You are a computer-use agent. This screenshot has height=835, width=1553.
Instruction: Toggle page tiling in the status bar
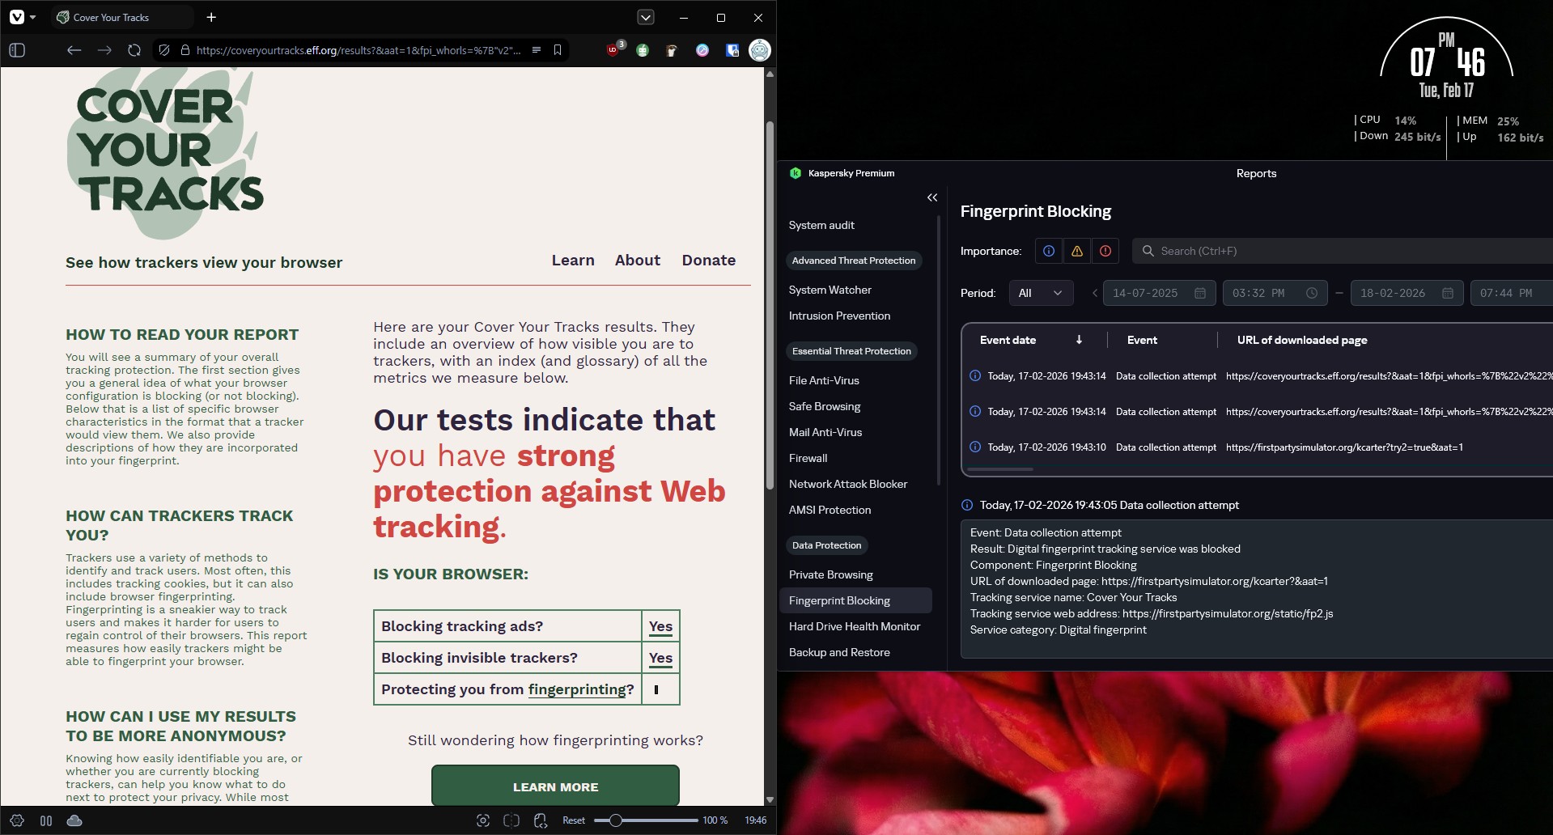(x=511, y=820)
